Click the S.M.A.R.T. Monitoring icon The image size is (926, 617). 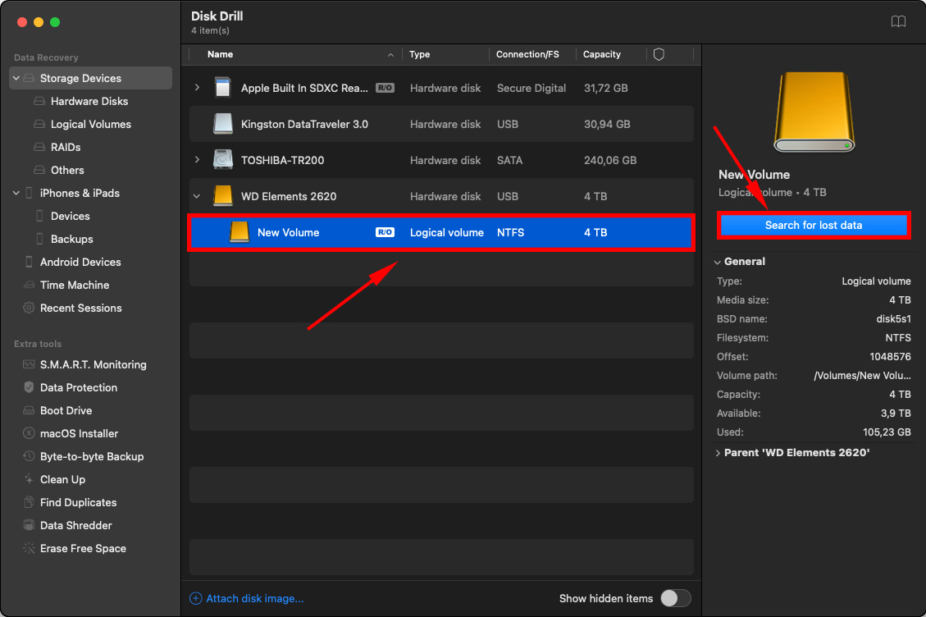tap(29, 364)
